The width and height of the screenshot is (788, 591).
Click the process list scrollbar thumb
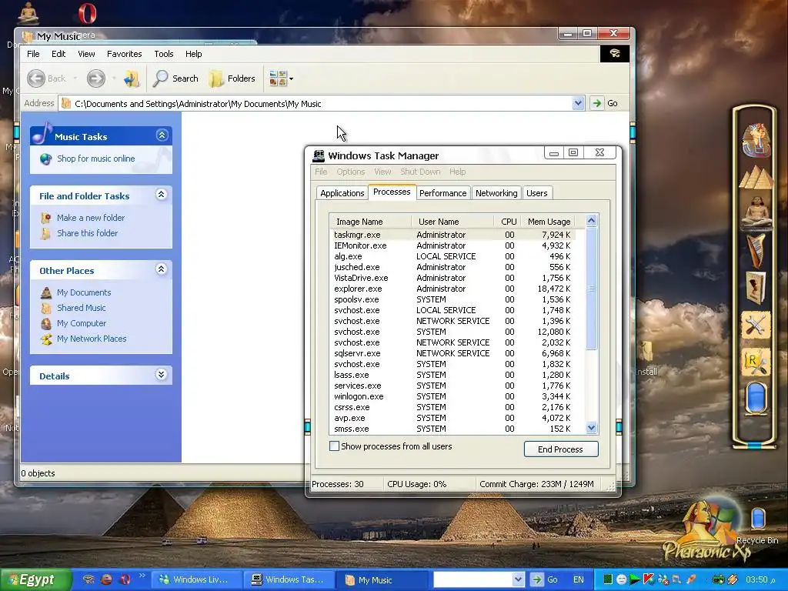[x=592, y=289]
